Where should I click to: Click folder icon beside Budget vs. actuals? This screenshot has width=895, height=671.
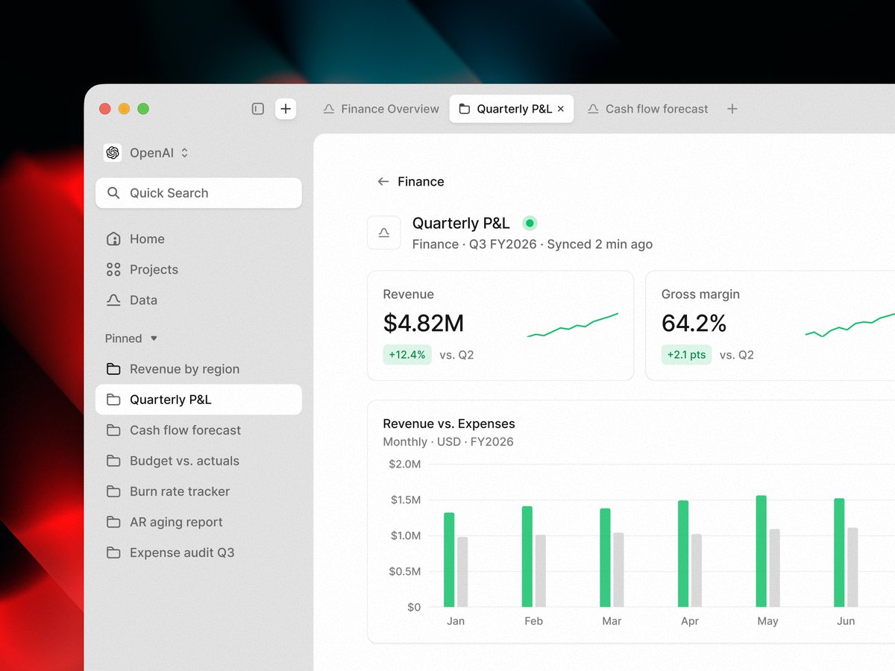pyautogui.click(x=113, y=461)
